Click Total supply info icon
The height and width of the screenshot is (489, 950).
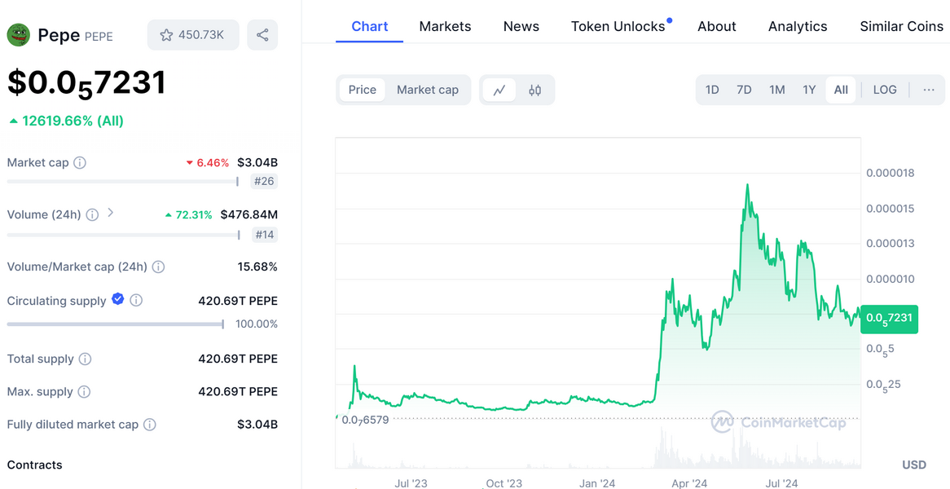[85, 359]
